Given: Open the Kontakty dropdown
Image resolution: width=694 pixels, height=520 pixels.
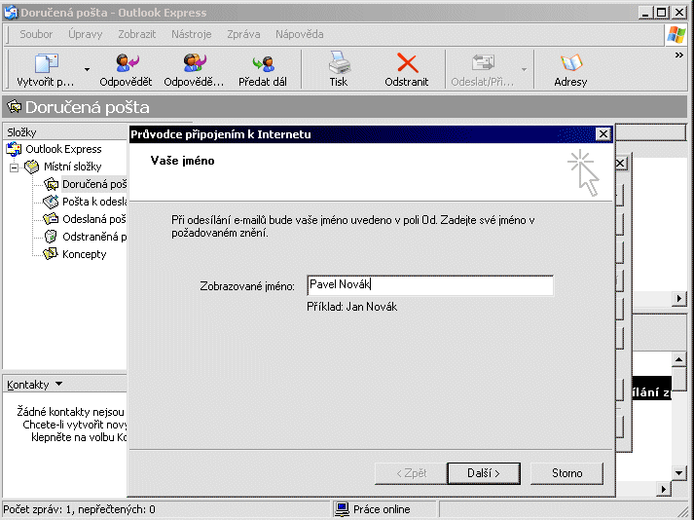Looking at the screenshot, I should [58, 384].
